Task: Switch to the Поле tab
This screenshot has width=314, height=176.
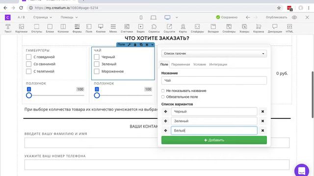Action: [x=164, y=65]
